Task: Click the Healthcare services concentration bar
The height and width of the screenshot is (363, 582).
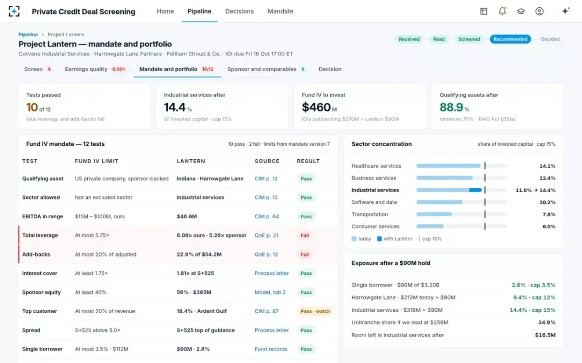Action: click(462, 166)
